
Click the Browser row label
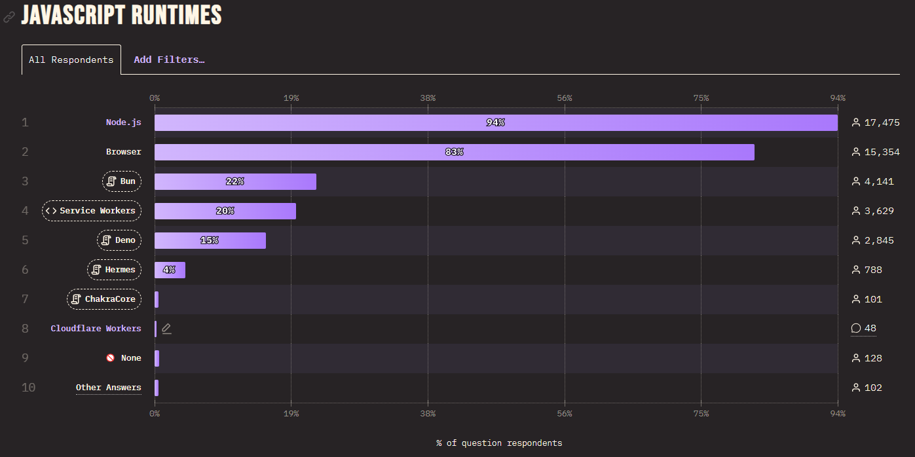click(x=124, y=152)
